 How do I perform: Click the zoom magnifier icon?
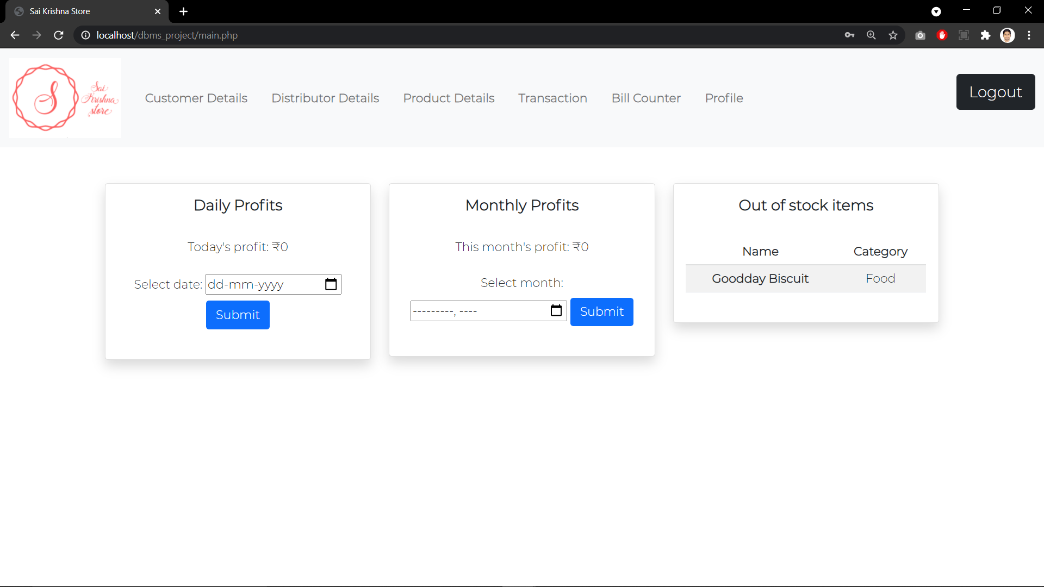871,35
